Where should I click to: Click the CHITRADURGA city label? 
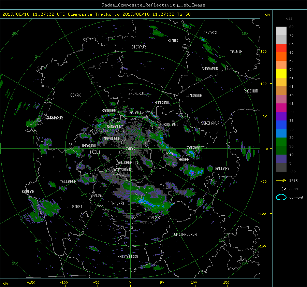186,234
